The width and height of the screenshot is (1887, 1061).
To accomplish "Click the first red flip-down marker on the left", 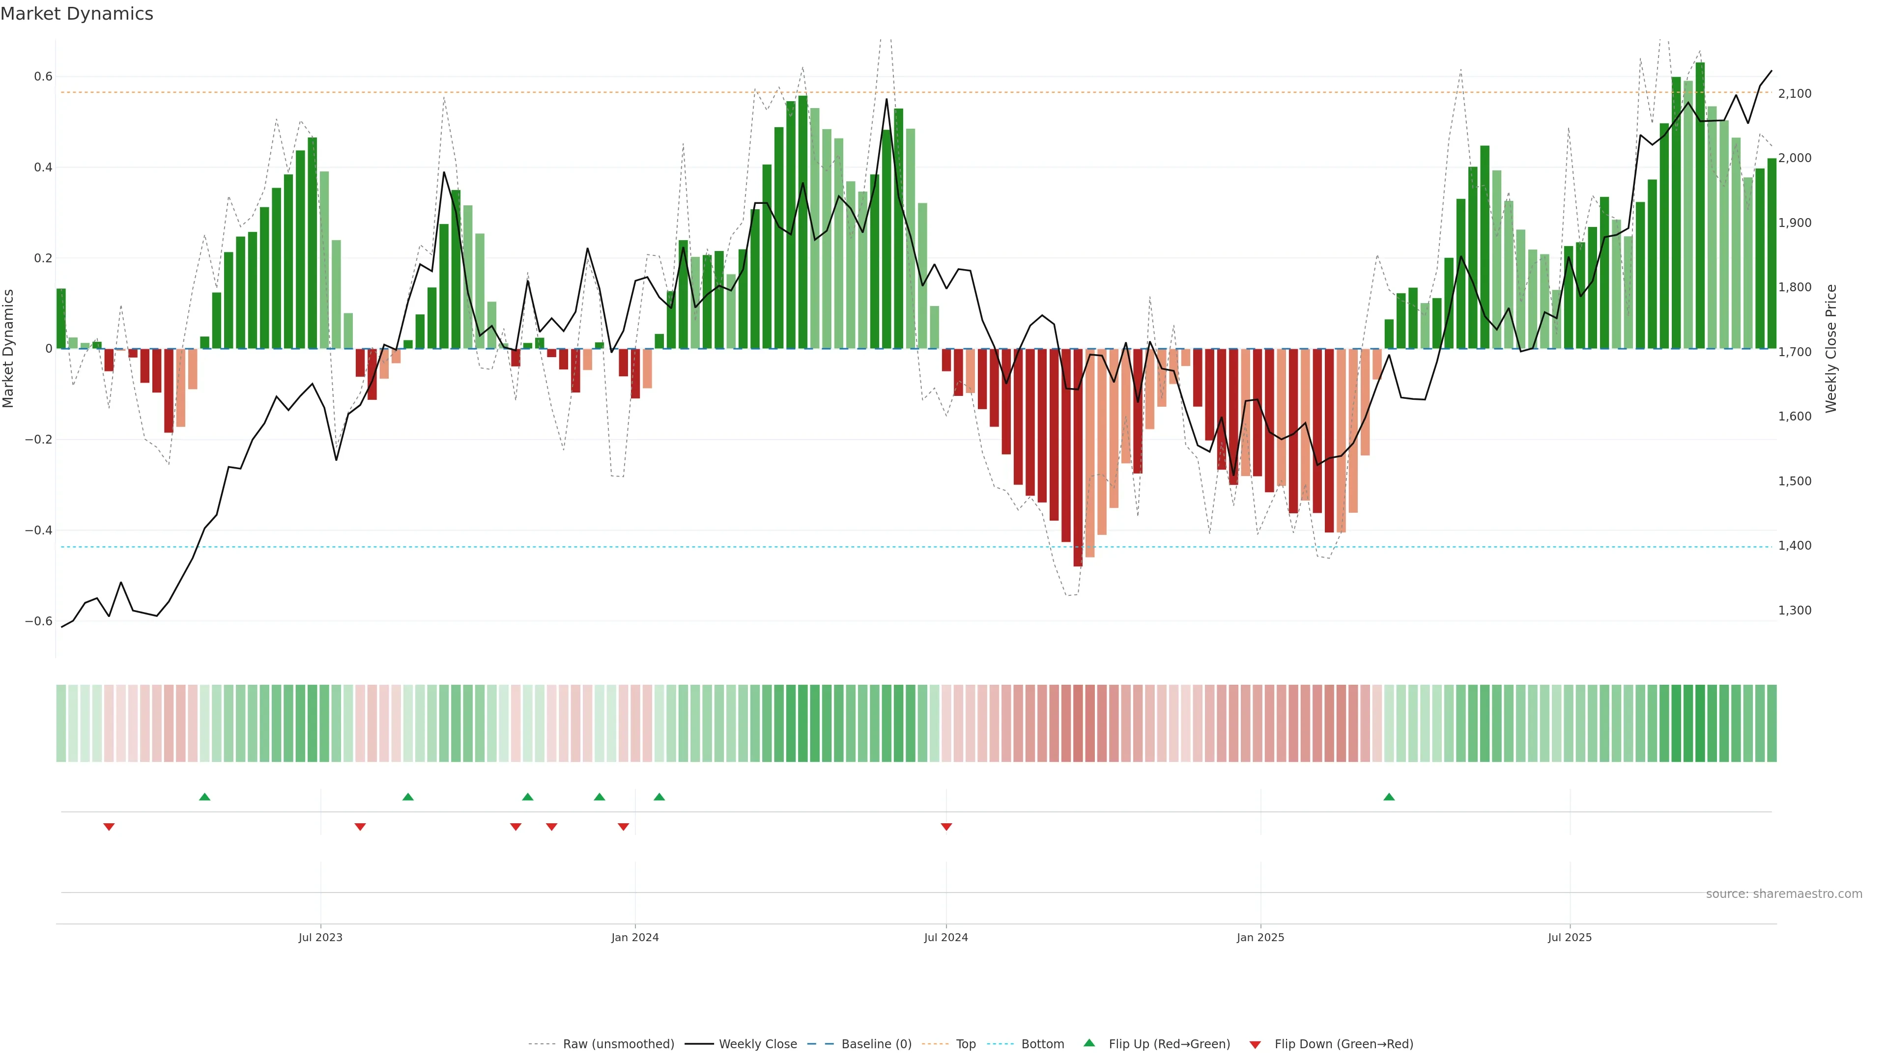I will point(109,827).
